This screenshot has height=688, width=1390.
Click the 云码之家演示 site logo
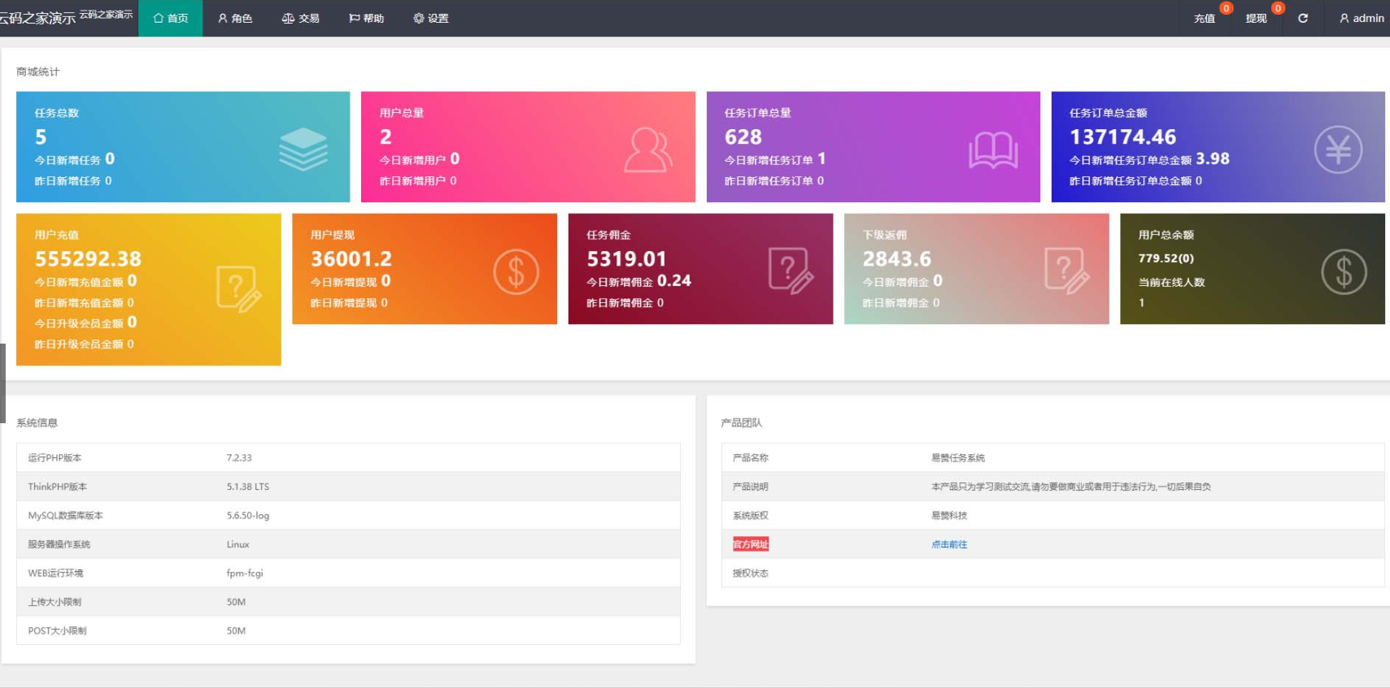pyautogui.click(x=38, y=18)
